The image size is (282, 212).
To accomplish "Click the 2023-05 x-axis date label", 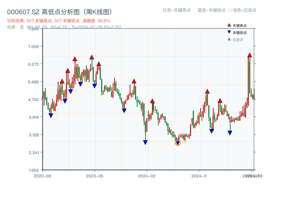I will [93, 175].
